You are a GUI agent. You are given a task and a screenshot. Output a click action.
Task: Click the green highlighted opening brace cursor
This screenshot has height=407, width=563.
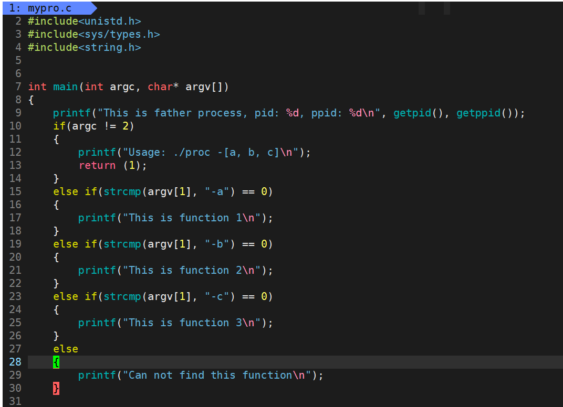(56, 362)
